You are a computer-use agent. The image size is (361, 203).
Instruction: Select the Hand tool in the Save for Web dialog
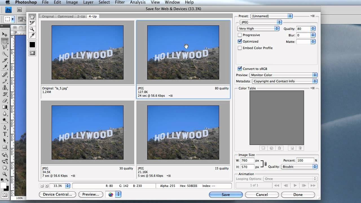(x=32, y=17)
